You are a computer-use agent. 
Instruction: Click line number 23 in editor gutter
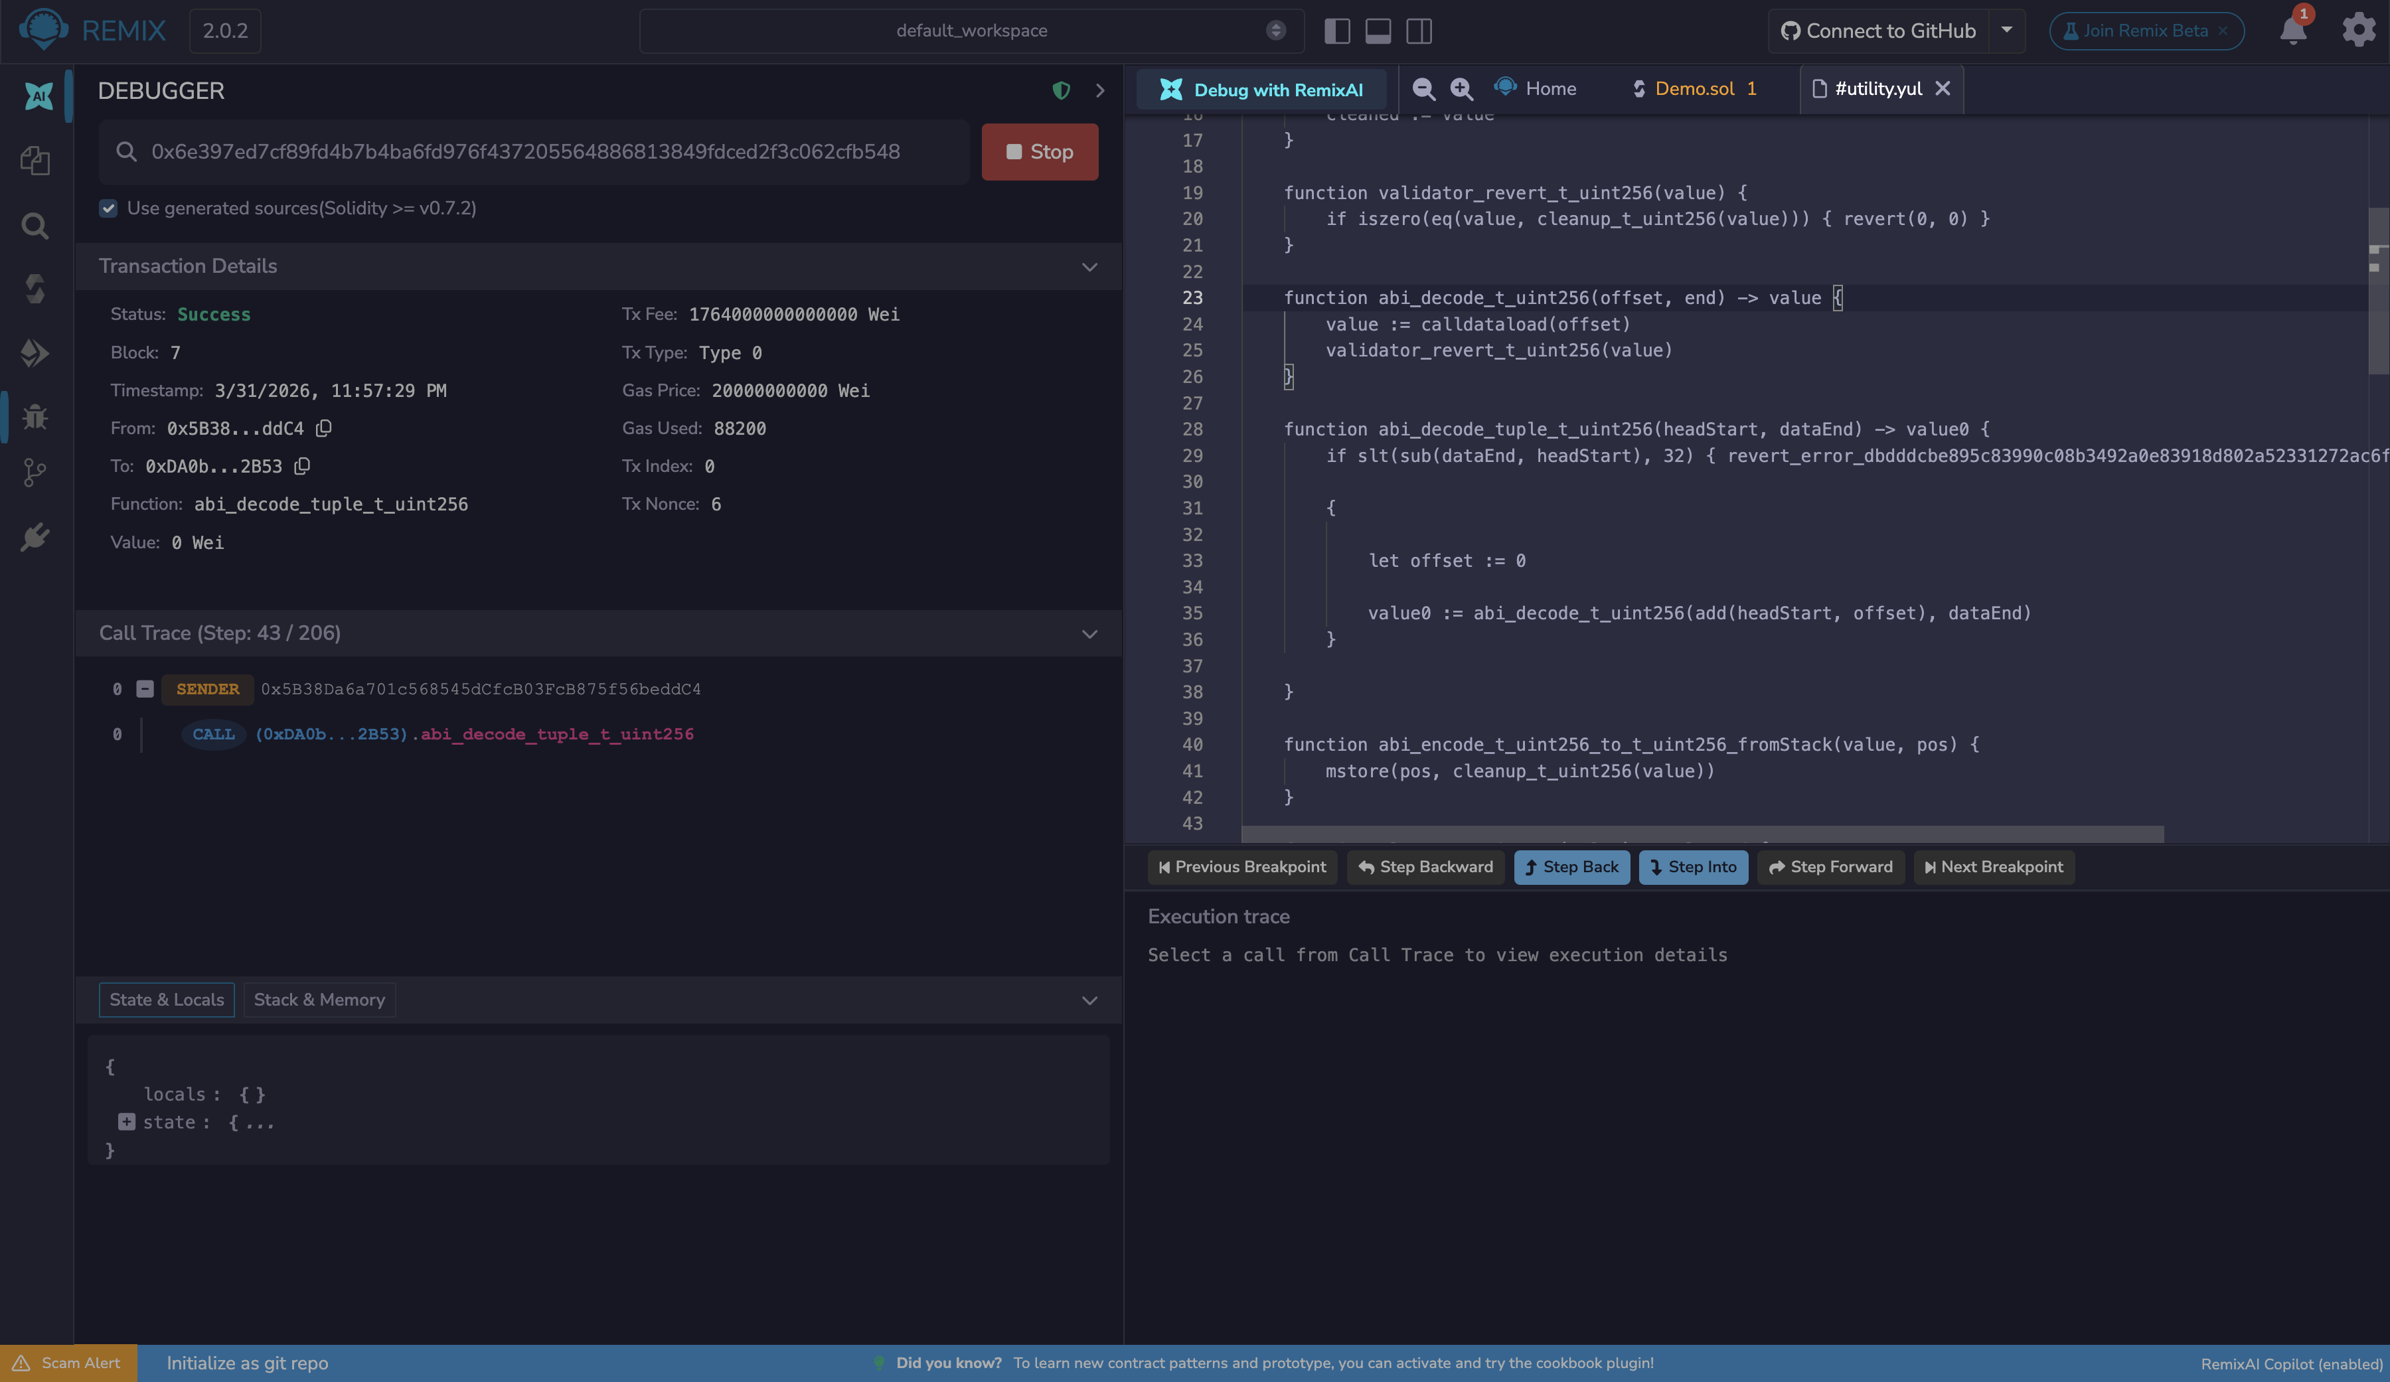click(1192, 298)
